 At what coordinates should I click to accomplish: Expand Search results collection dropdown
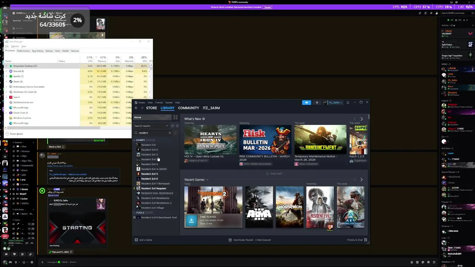167,126
